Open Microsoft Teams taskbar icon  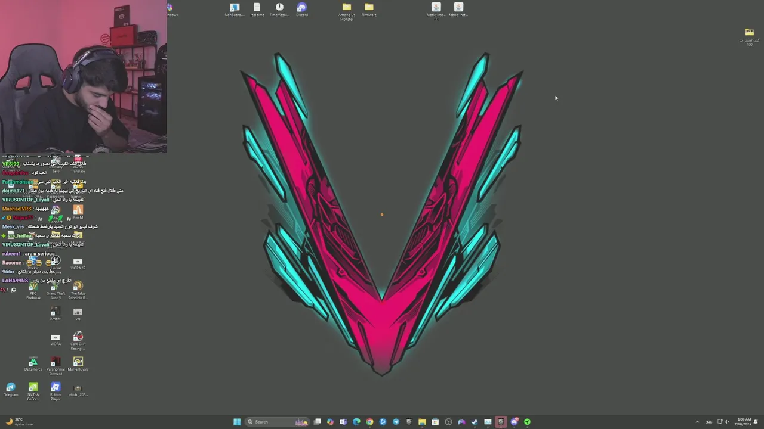click(x=343, y=422)
